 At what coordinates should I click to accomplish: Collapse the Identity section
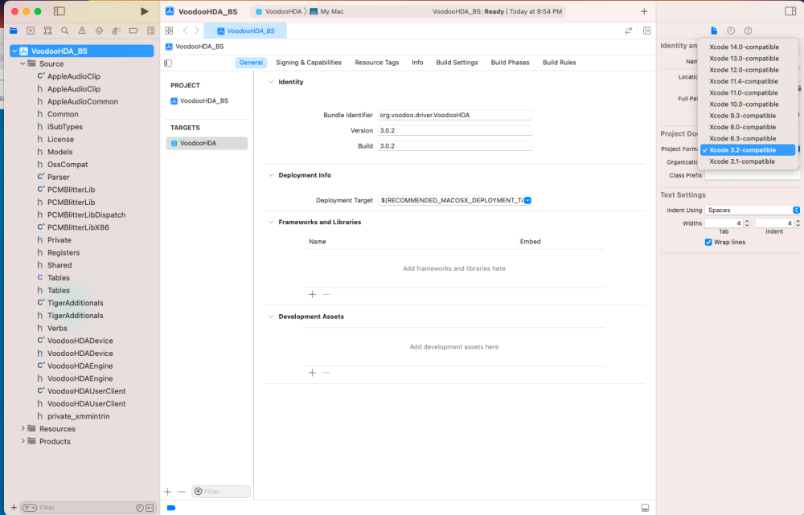click(x=271, y=82)
